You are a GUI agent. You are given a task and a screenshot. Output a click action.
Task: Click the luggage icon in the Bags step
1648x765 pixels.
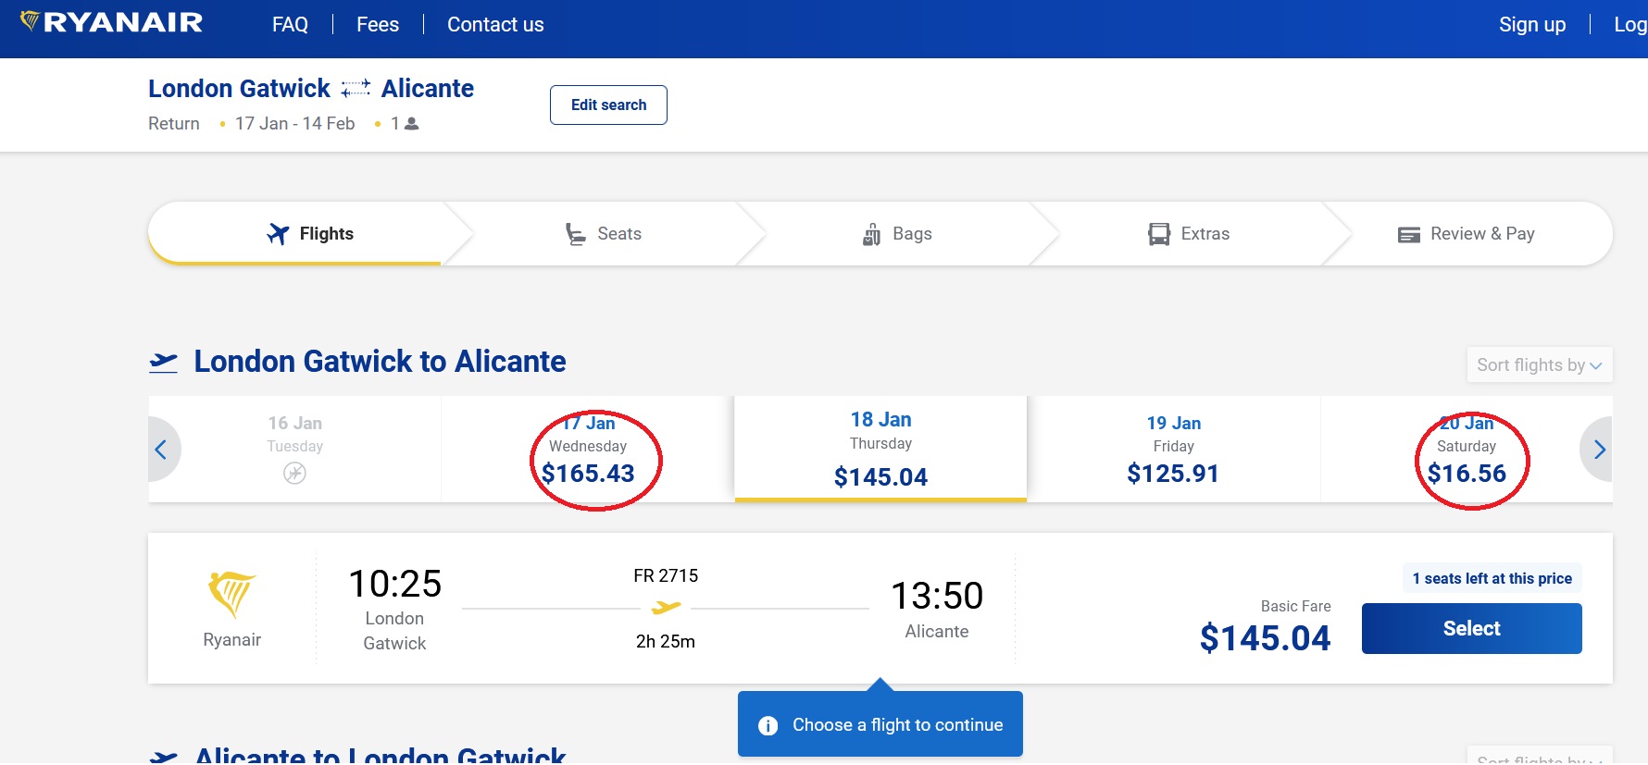[x=871, y=234]
